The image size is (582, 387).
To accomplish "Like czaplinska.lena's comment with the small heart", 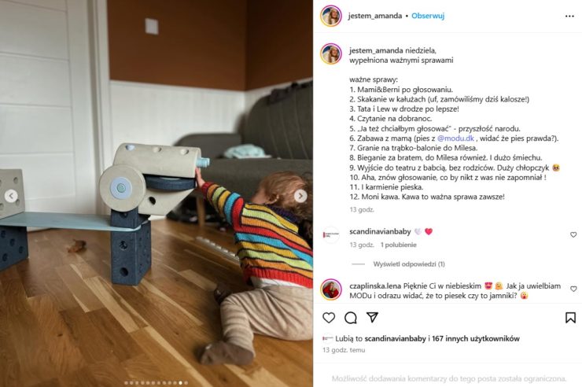I will (x=573, y=289).
